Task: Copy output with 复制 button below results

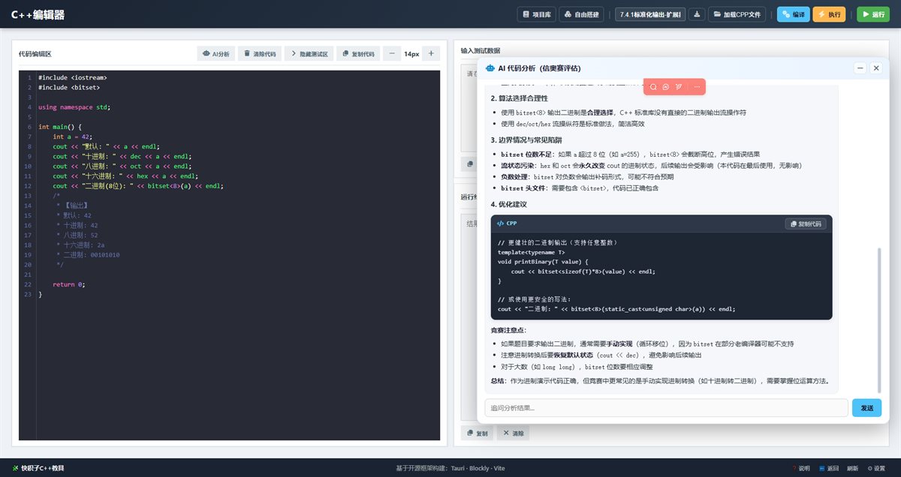Action: pyautogui.click(x=478, y=433)
